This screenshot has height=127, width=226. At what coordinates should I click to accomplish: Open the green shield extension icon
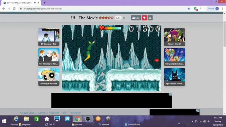point(196,9)
